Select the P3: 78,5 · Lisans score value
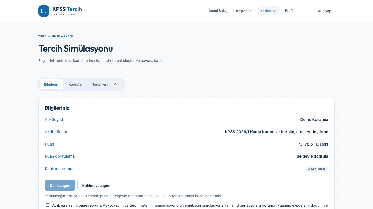Viewport: 373px width, 209px height. coord(313,144)
